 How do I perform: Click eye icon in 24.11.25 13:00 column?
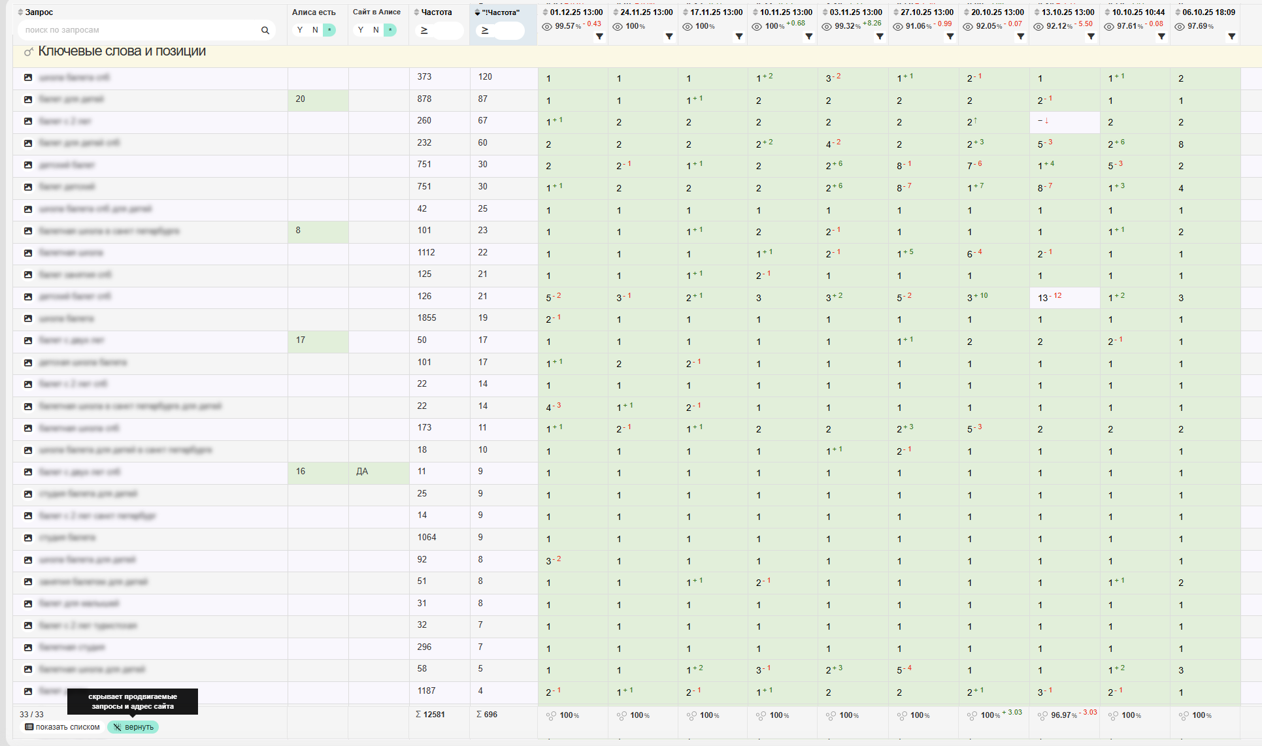click(618, 27)
